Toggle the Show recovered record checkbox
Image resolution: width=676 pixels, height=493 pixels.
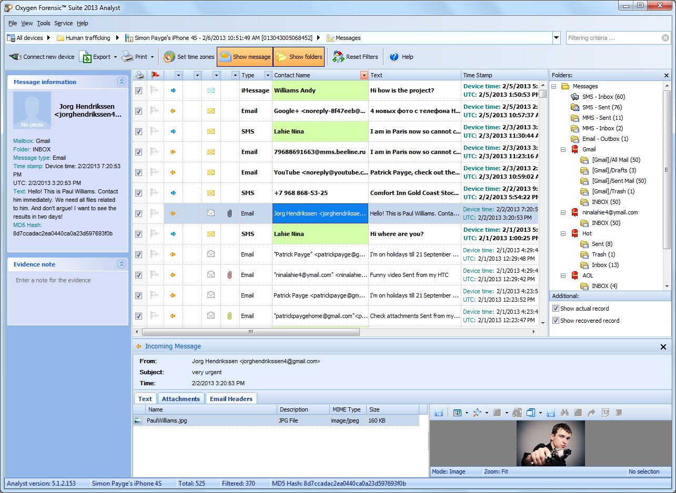[556, 321]
